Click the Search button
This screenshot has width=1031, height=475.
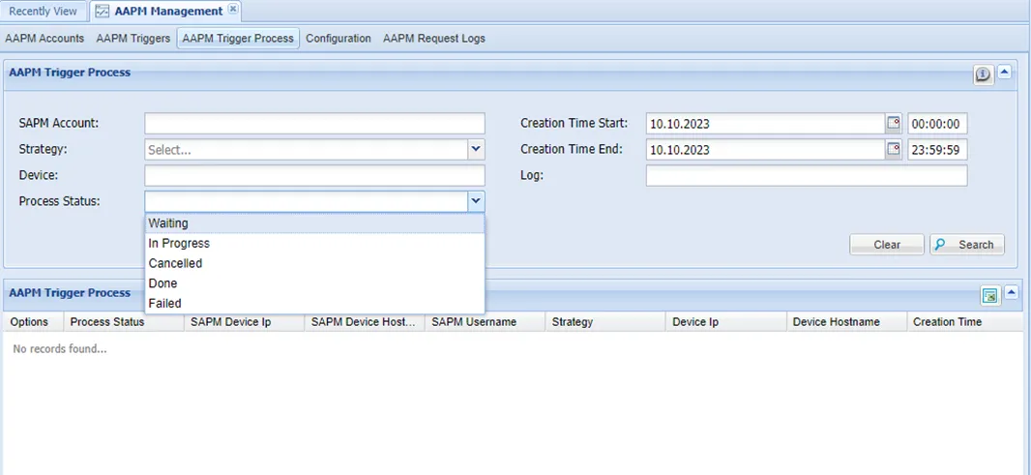click(966, 245)
